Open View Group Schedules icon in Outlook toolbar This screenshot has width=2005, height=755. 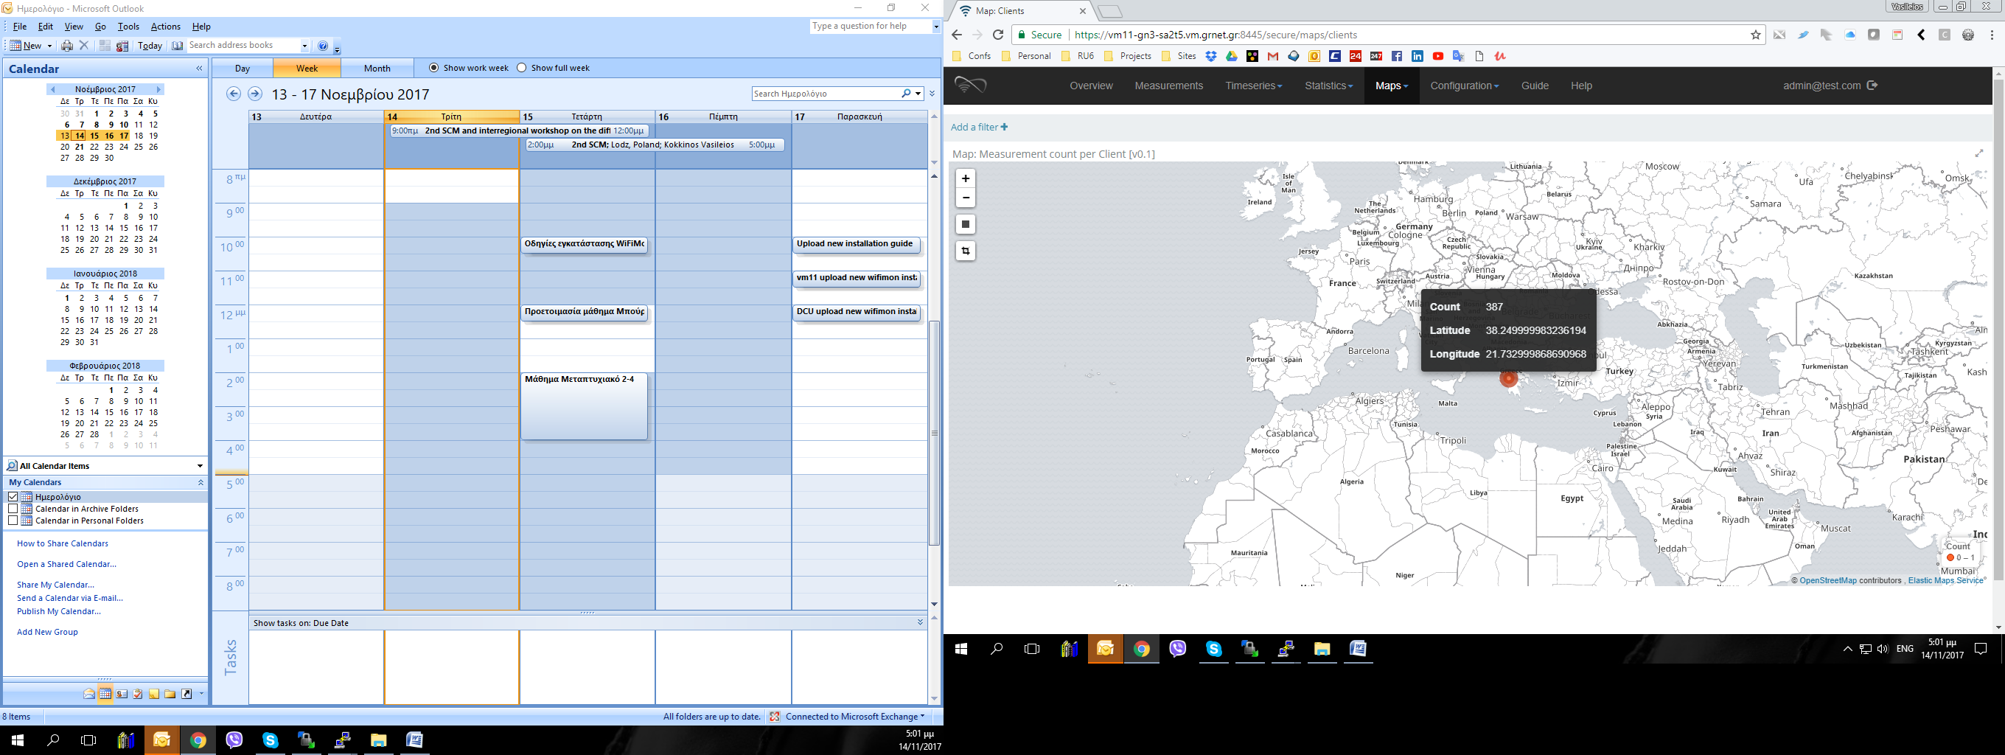coord(122,46)
